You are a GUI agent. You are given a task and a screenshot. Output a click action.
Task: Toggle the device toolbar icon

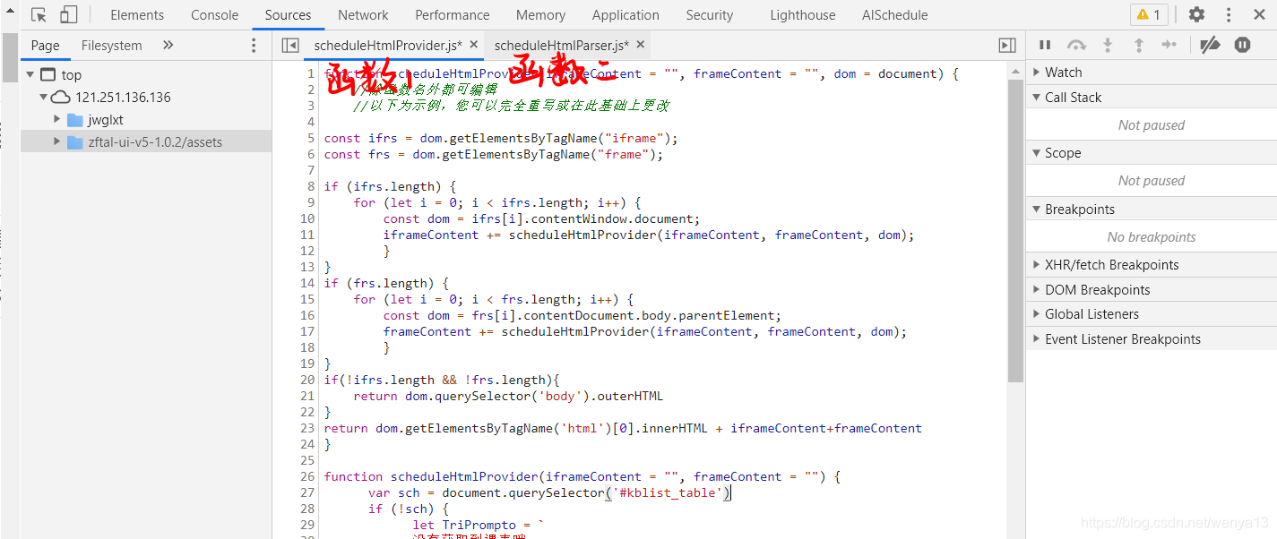[x=69, y=15]
